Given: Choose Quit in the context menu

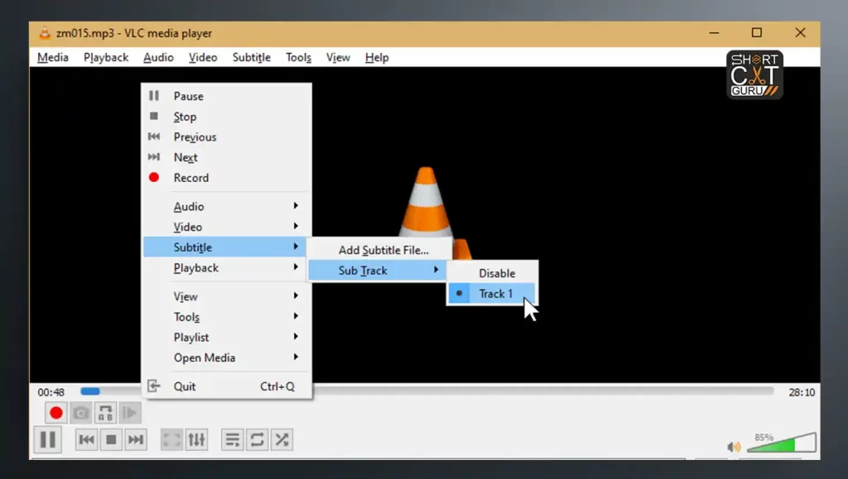Looking at the screenshot, I should click(227, 386).
